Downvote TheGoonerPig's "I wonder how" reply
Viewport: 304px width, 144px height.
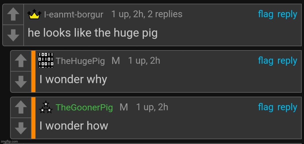point(21,128)
